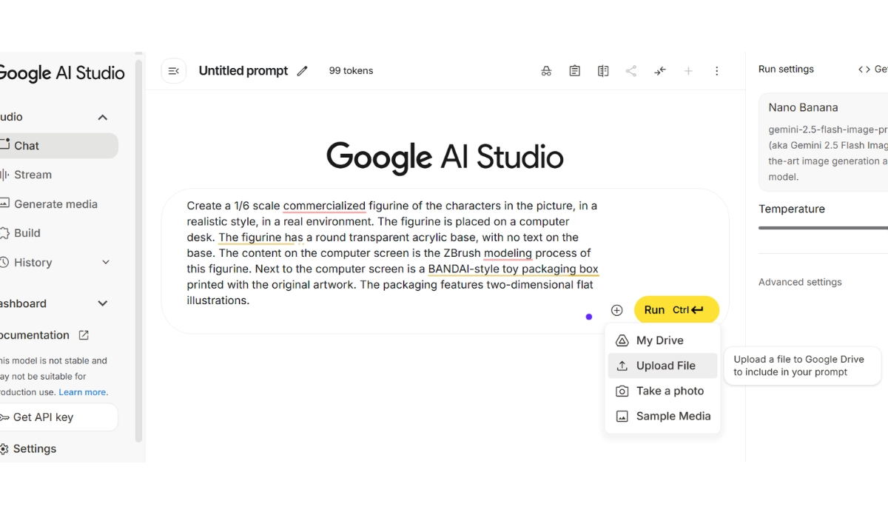Open the Chat section in the sidebar
Image resolution: width=888 pixels, height=518 pixels.
click(x=26, y=145)
